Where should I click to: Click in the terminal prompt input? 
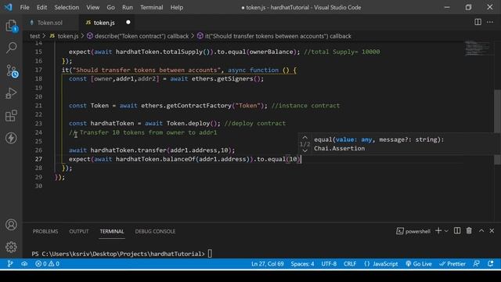click(210, 254)
